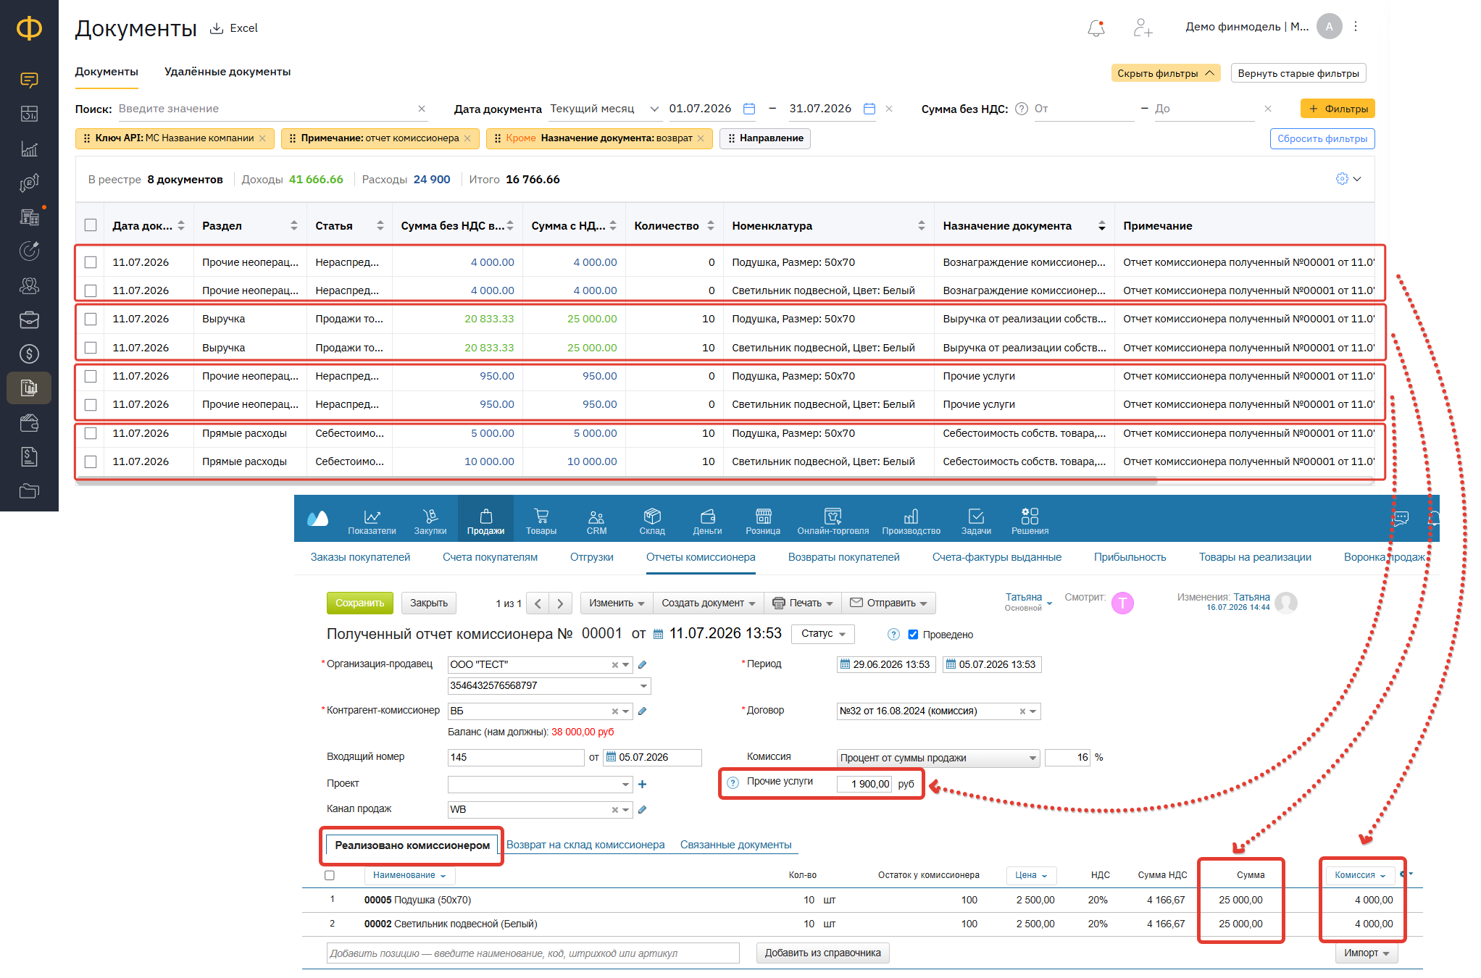Open notifications bell icon
1481x978 pixels.
(x=1096, y=28)
